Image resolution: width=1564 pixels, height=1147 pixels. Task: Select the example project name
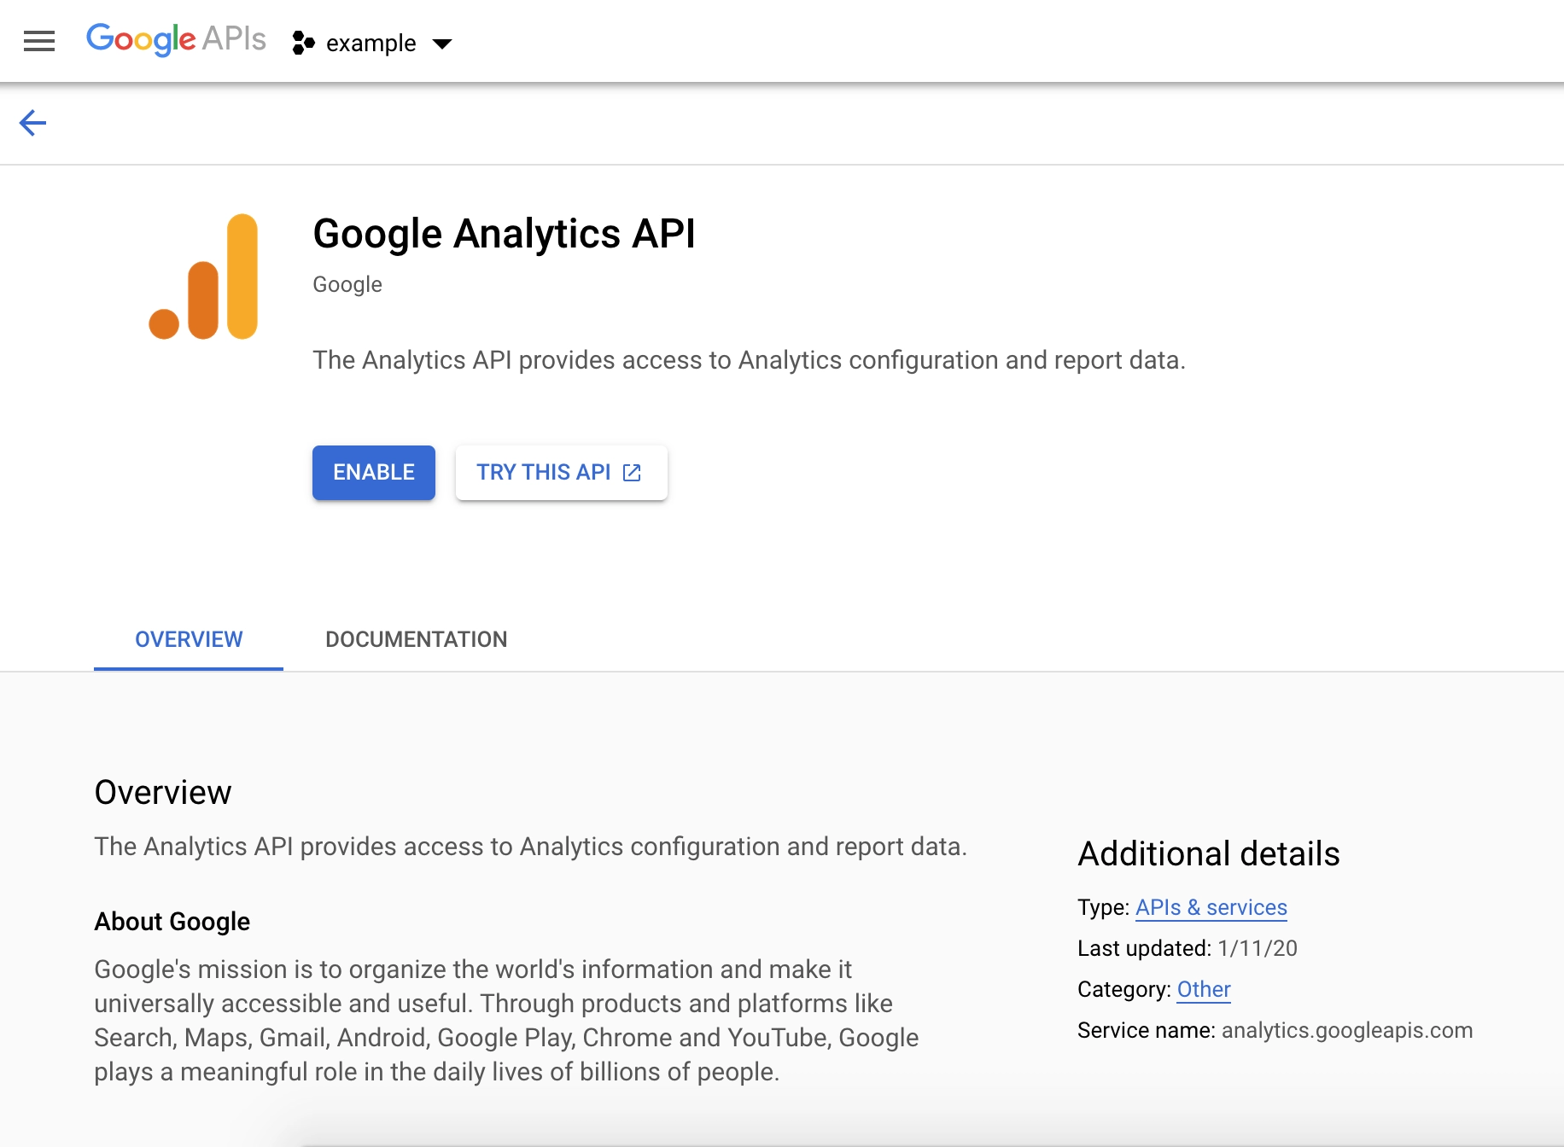coord(371,44)
